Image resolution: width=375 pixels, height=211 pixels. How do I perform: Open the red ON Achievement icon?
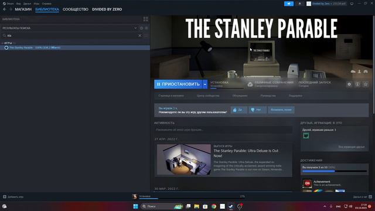pos(307,183)
